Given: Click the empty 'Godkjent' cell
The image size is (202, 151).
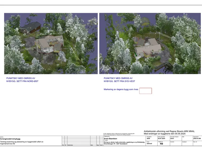Looking at the screenshot, I should point(187,143).
